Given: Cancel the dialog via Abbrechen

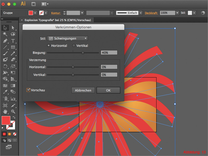Looking at the screenshot, I should pos(83,90).
